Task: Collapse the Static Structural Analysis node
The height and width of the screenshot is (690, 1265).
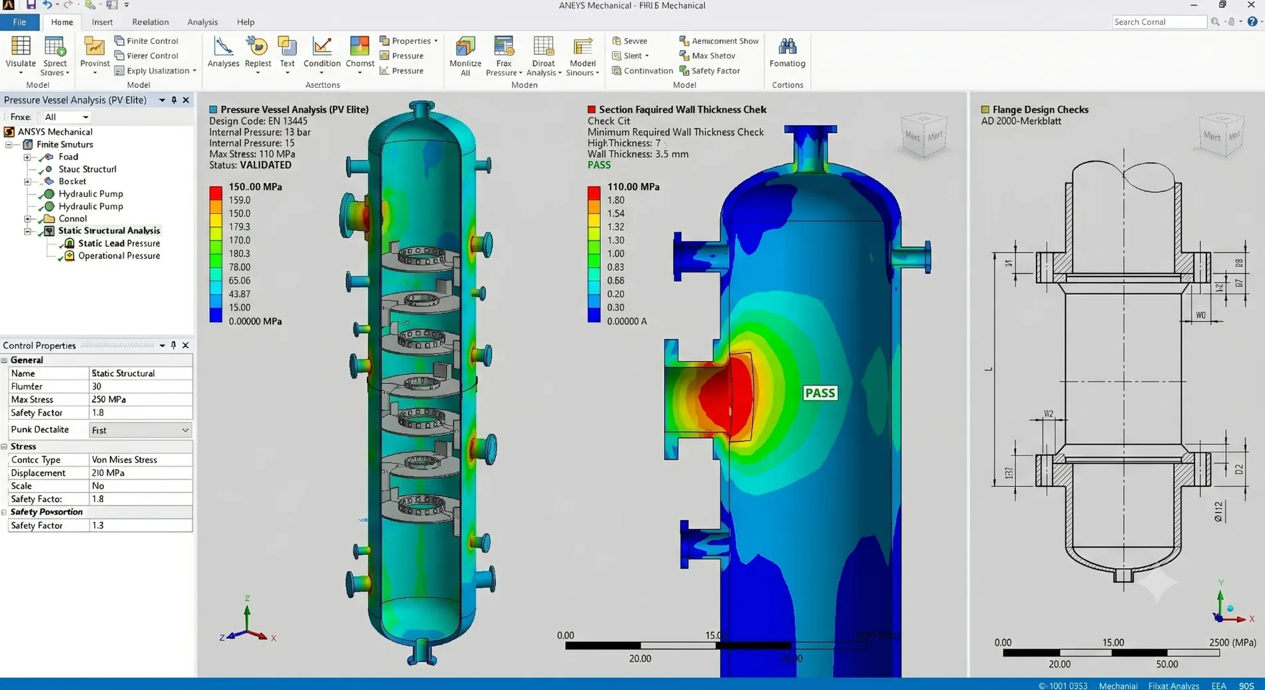Action: click(27, 232)
